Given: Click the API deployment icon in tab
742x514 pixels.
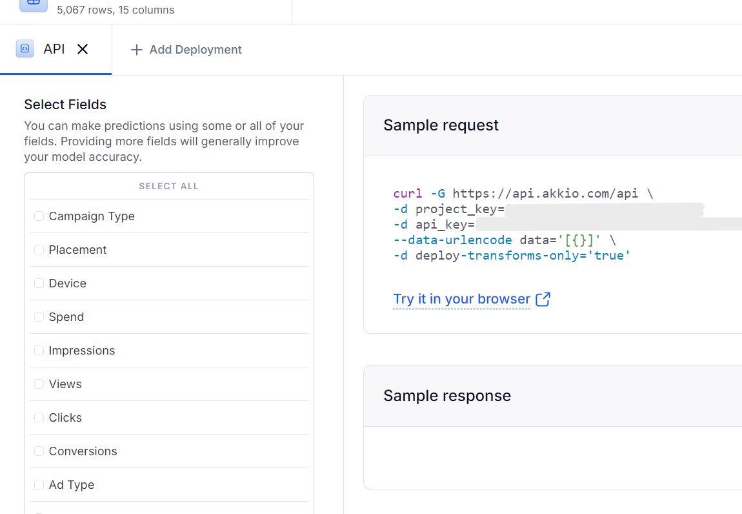Looking at the screenshot, I should [x=25, y=49].
